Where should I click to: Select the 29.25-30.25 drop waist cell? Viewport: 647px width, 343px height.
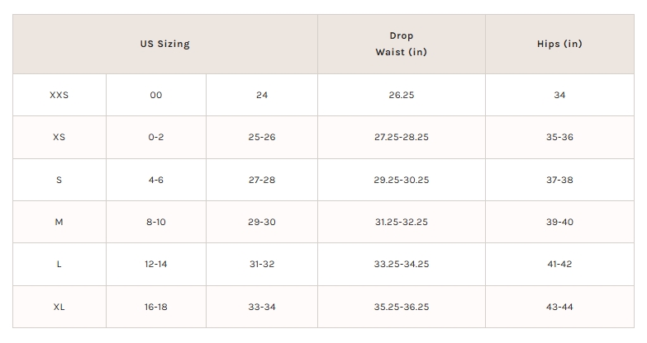click(401, 180)
